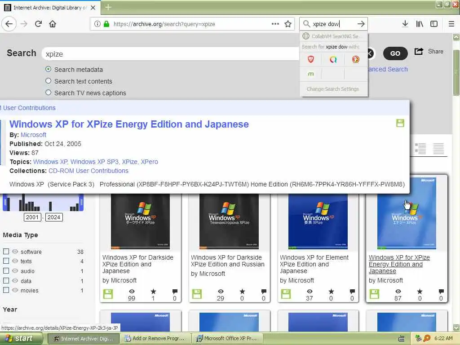The image size is (460, 345).
Task: Open Darkside XPize Russian thumbnail
Action: pos(229,221)
